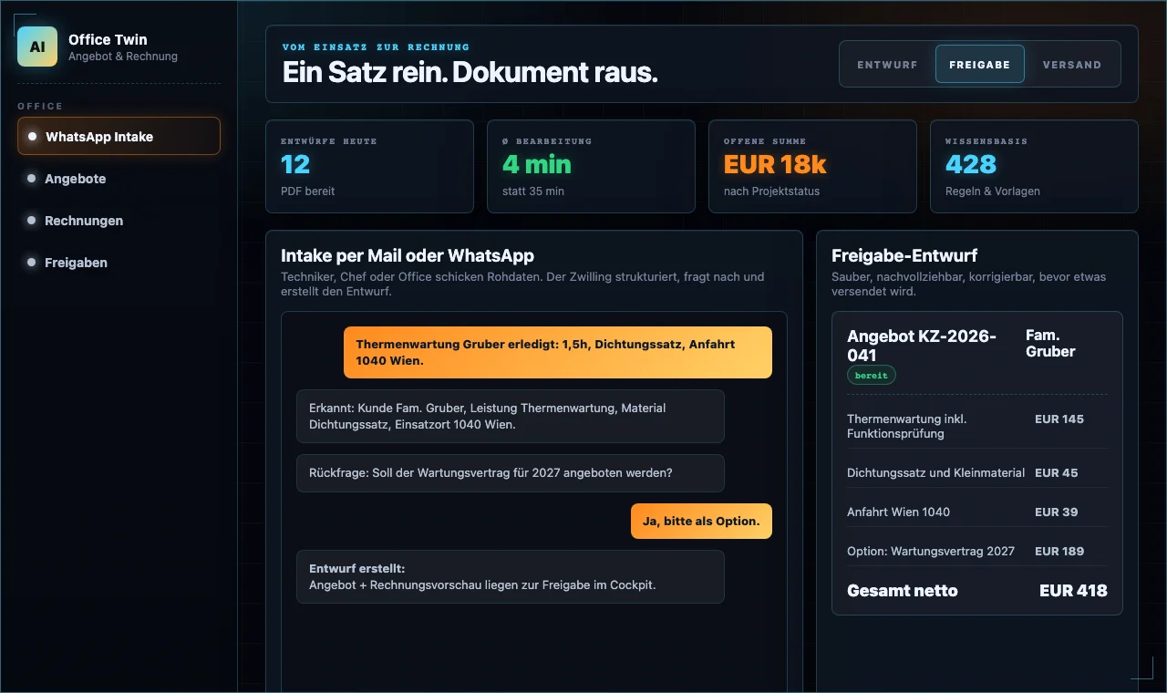Open Freigaben in sidebar
This screenshot has width=1167, height=693.
119,263
